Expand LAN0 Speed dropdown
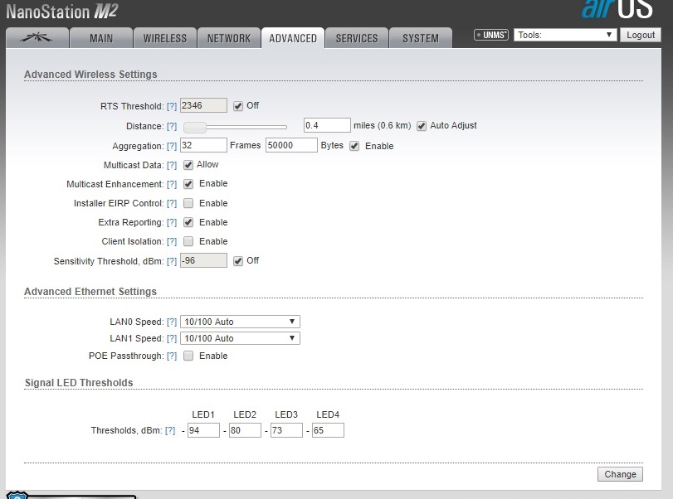This screenshot has height=499, width=673. (240, 322)
